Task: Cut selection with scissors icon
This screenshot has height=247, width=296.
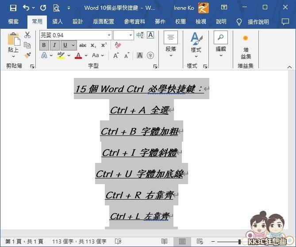Action: [27, 35]
